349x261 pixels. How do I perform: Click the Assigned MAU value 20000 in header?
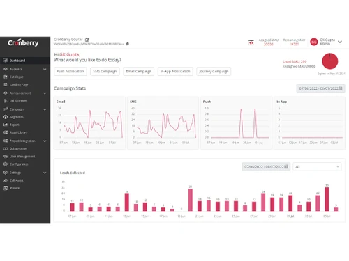[268, 44]
